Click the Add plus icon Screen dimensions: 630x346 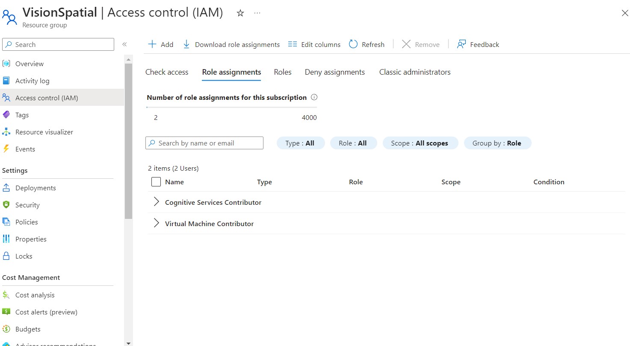pos(152,44)
